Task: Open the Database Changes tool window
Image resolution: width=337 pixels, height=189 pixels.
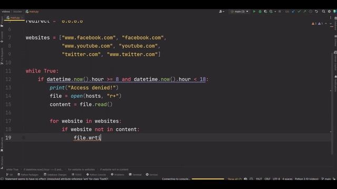Action: pos(55,175)
